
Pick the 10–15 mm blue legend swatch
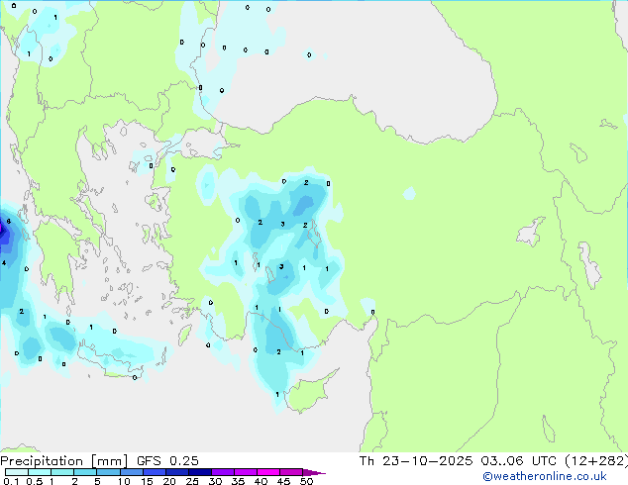coord(132,472)
